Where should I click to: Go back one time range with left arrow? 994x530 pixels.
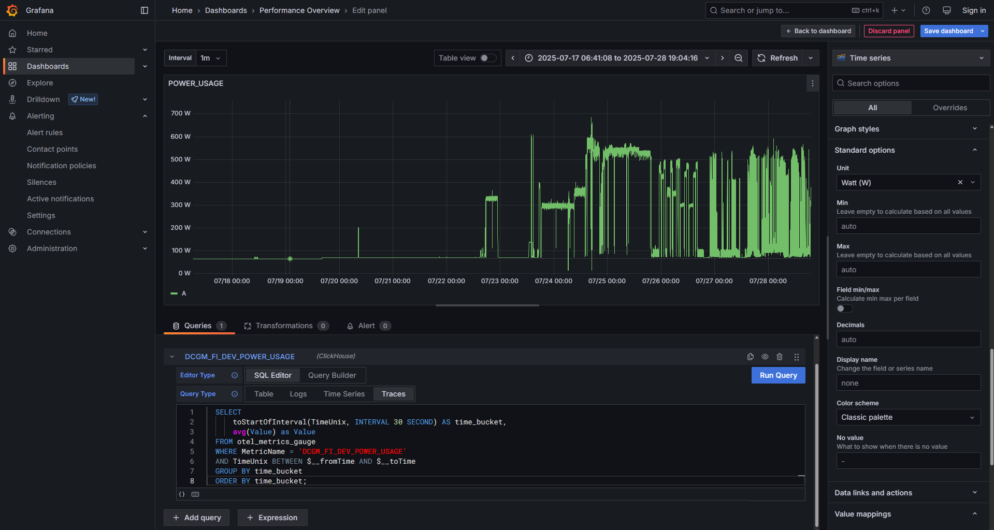coord(513,58)
